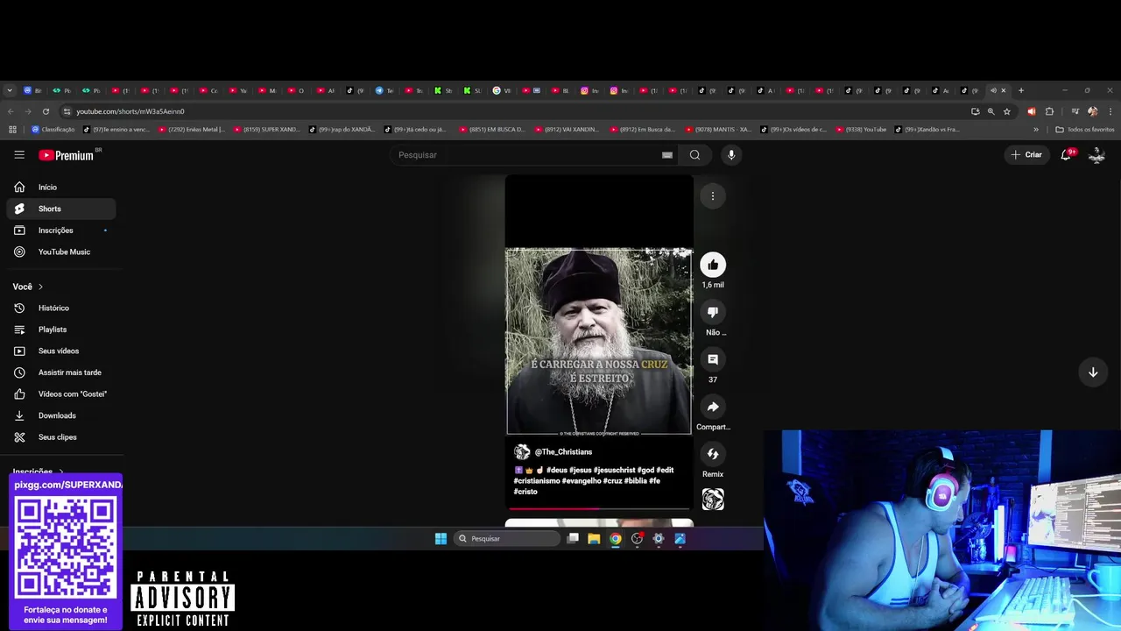The width and height of the screenshot is (1121, 631).
Task: Open OBS Studio from the taskbar
Action: tap(637, 539)
